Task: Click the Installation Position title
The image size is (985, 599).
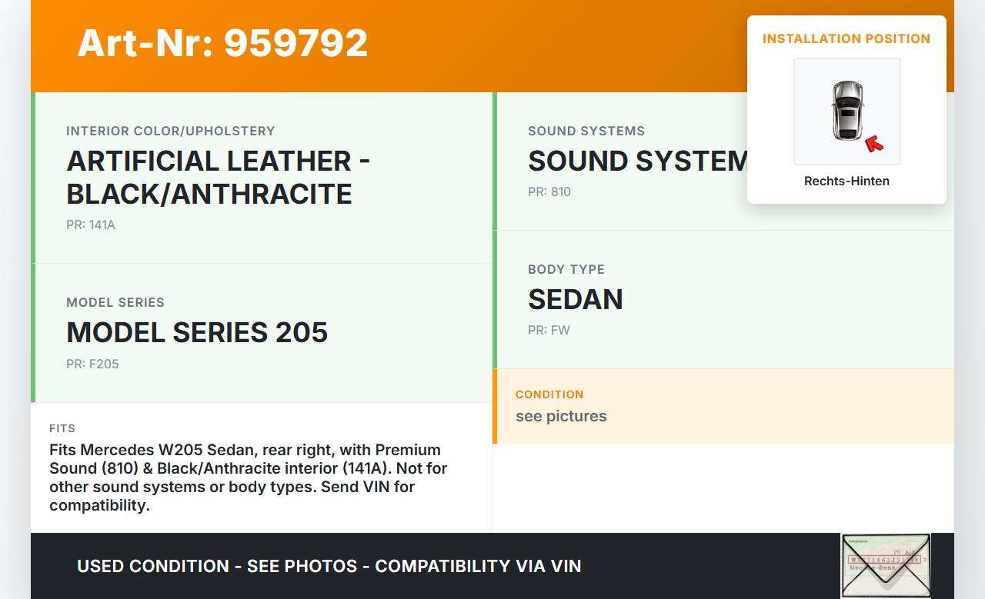Action: point(846,38)
